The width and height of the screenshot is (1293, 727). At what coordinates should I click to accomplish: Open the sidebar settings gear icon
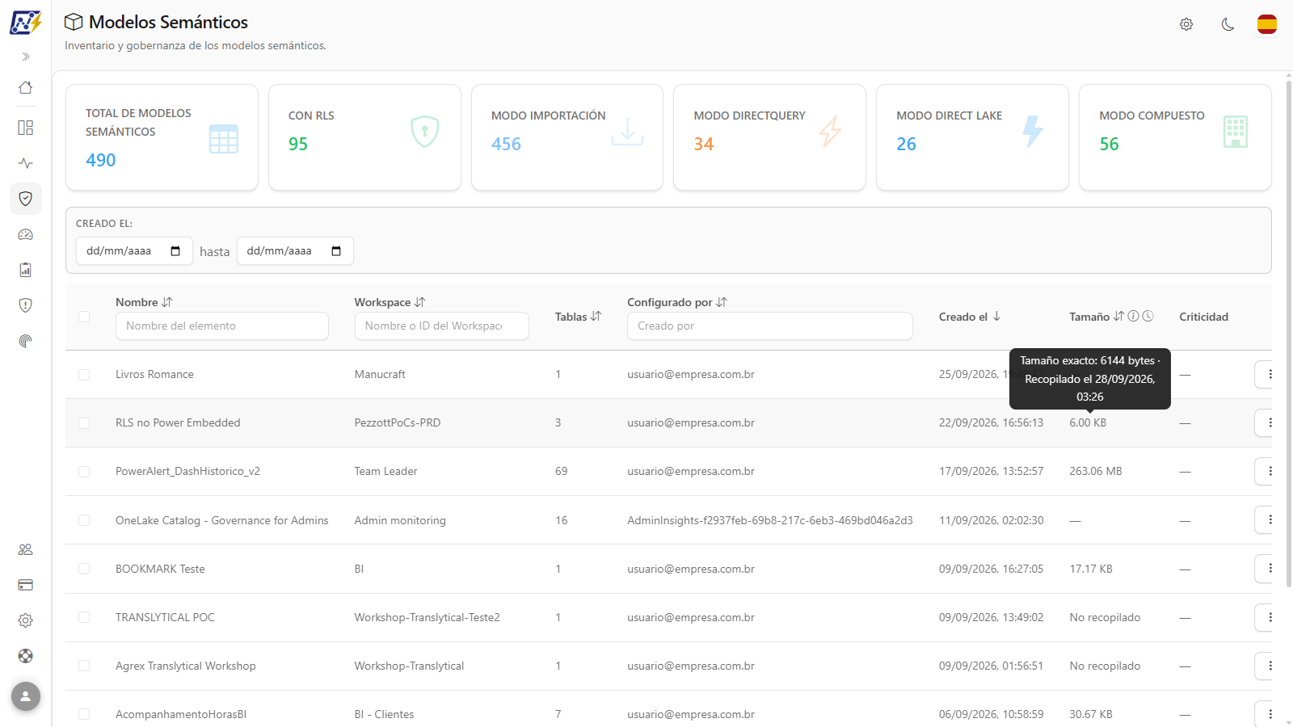click(26, 620)
